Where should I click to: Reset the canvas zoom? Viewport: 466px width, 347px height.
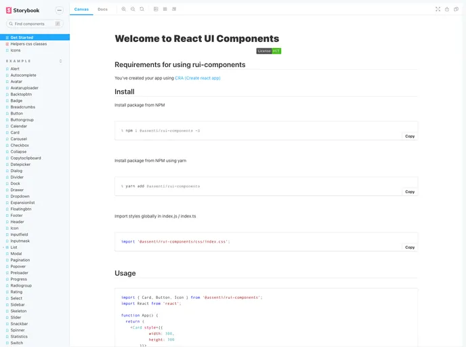[x=142, y=9]
